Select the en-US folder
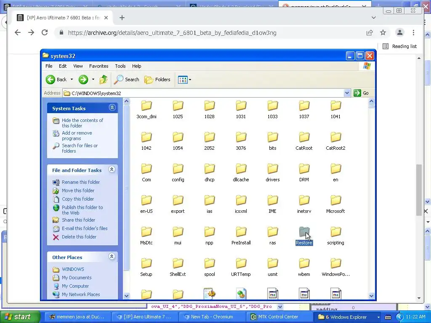Viewport: 431px width, 323px height. pos(146,204)
